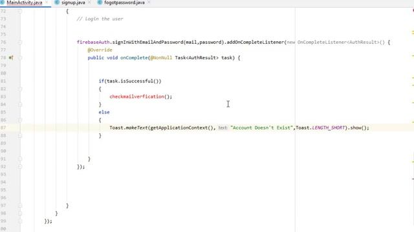The image size is (414, 232).
Task: Toggle the fold end marker at line 91
Action: point(20,159)
